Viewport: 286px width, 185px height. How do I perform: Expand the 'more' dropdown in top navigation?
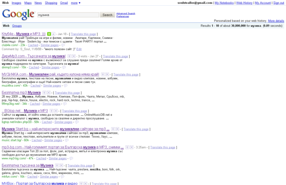click(x=75, y=3)
